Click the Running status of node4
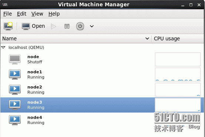The height and width of the screenshot is (137, 205). coord(36,123)
